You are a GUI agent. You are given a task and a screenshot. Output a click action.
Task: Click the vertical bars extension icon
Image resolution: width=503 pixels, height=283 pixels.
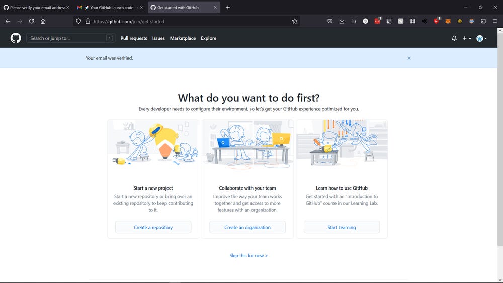412,21
